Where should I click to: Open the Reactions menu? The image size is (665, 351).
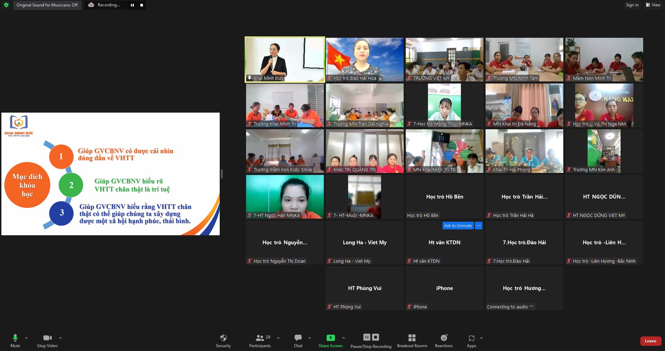coord(444,338)
